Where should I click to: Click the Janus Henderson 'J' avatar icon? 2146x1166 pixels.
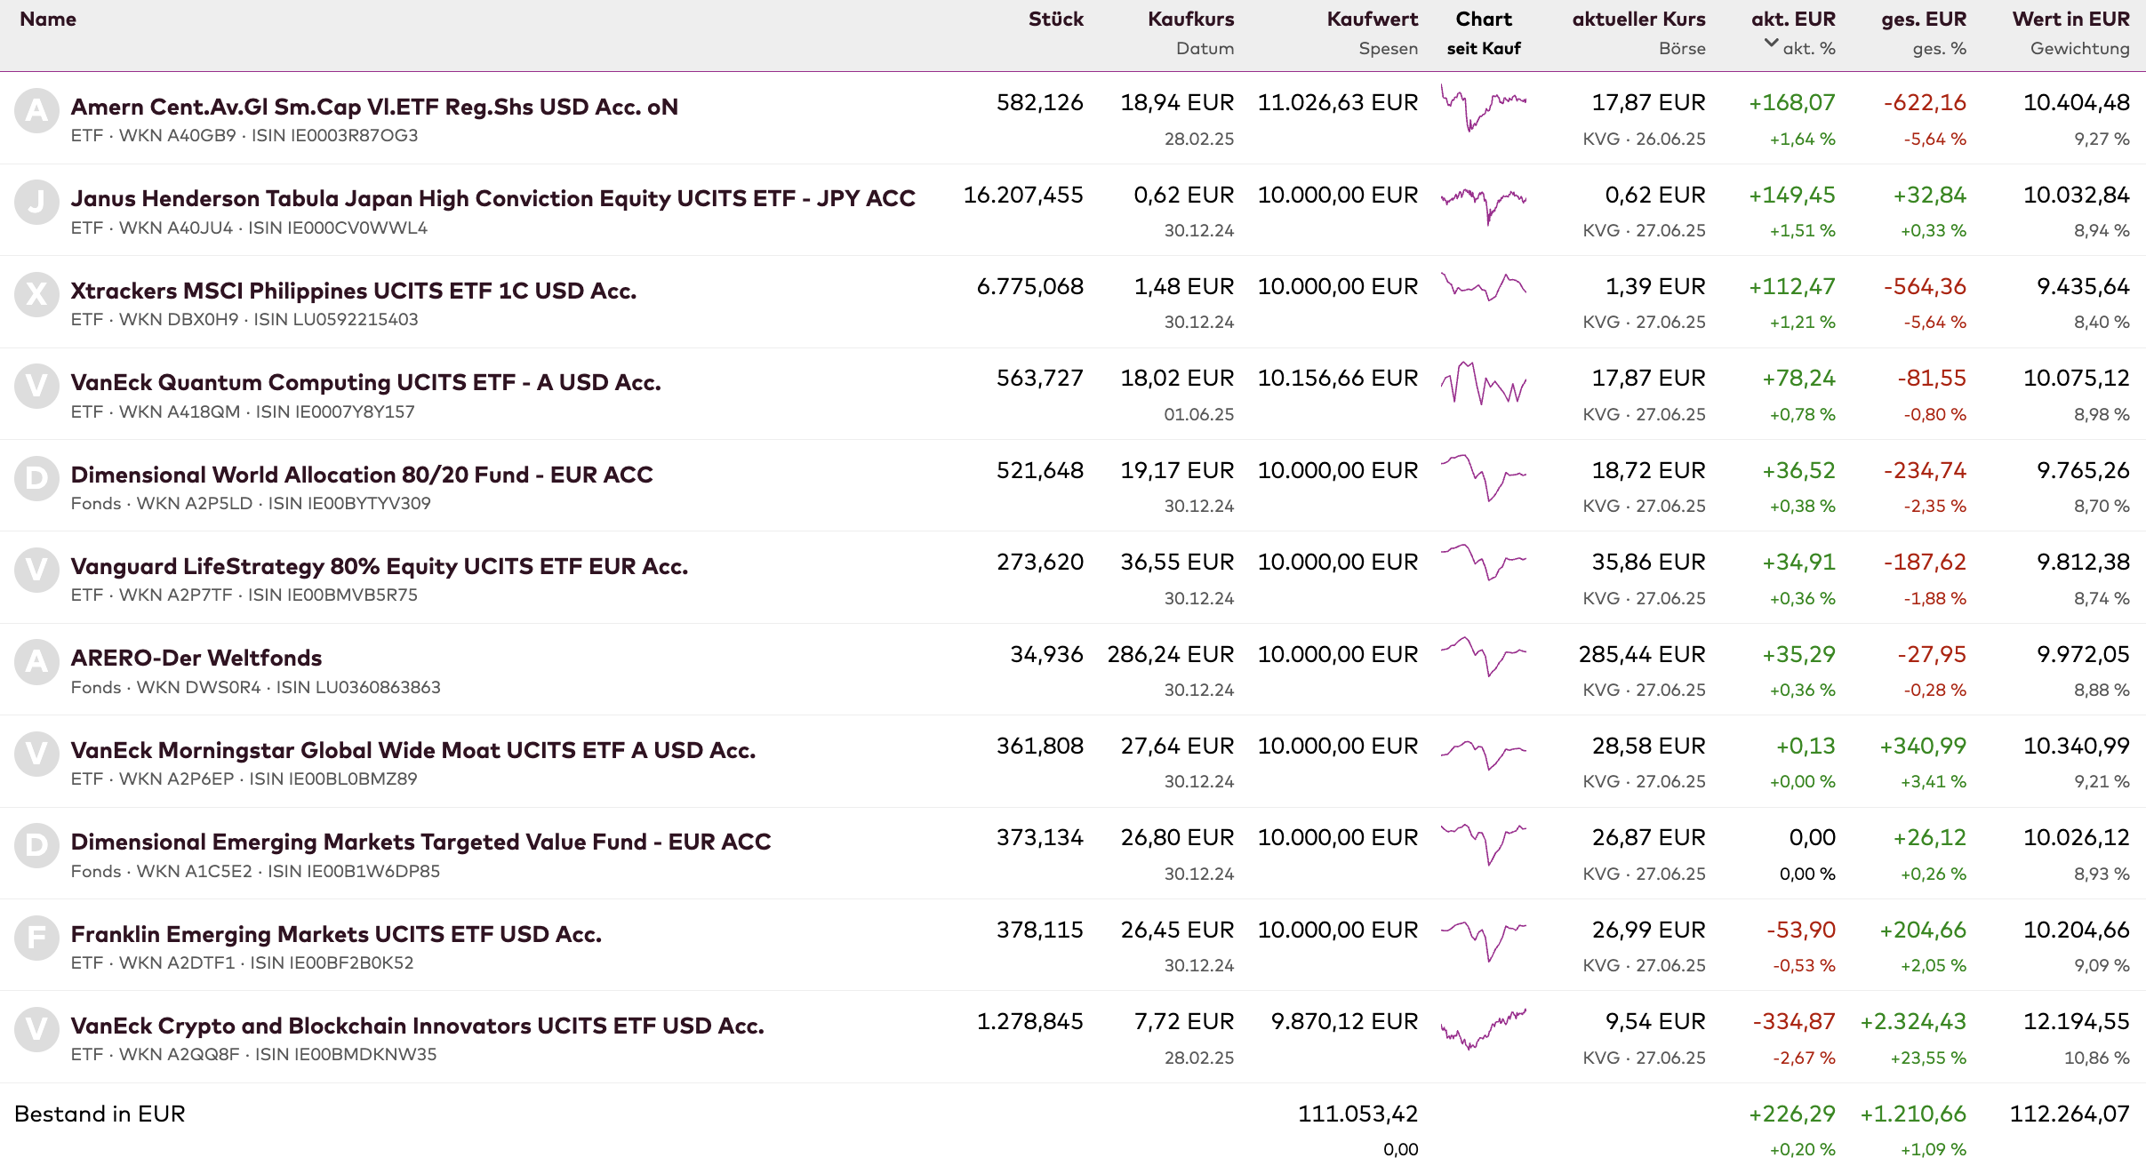[x=36, y=203]
